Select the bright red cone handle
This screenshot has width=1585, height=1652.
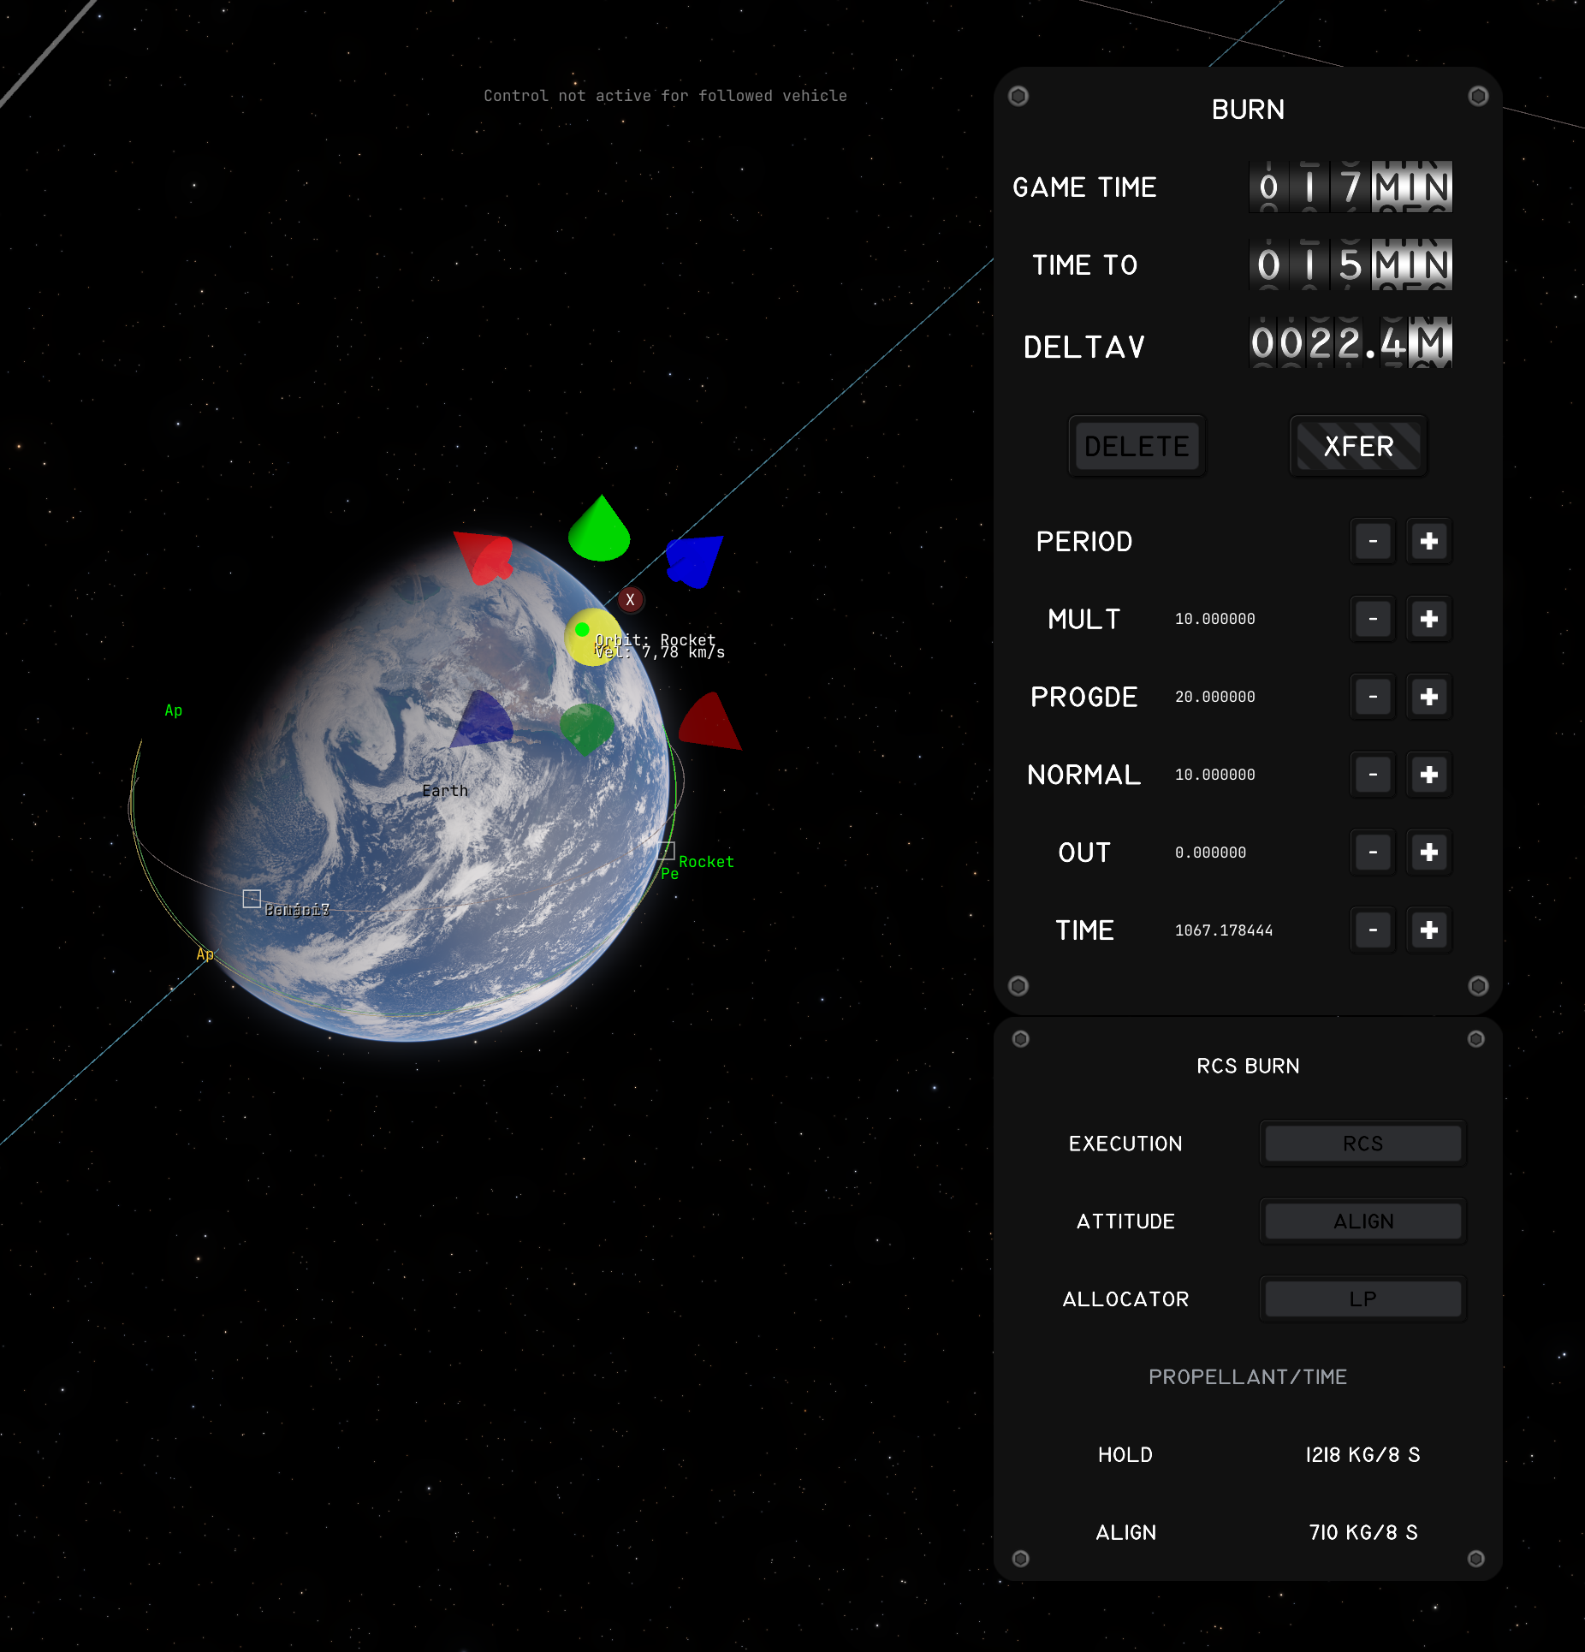pyautogui.click(x=484, y=557)
